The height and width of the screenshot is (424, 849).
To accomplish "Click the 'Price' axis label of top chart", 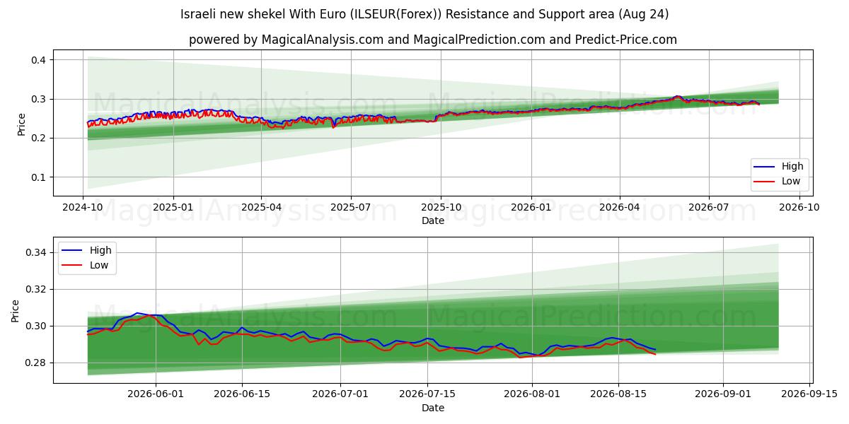I will click(21, 124).
